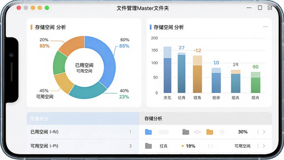Click the green dot in the title bar
This screenshot has width=284, height=160.
(x=47, y=8)
